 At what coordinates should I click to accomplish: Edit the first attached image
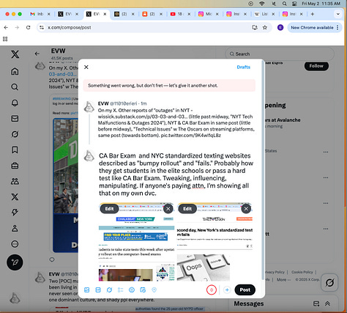point(109,209)
